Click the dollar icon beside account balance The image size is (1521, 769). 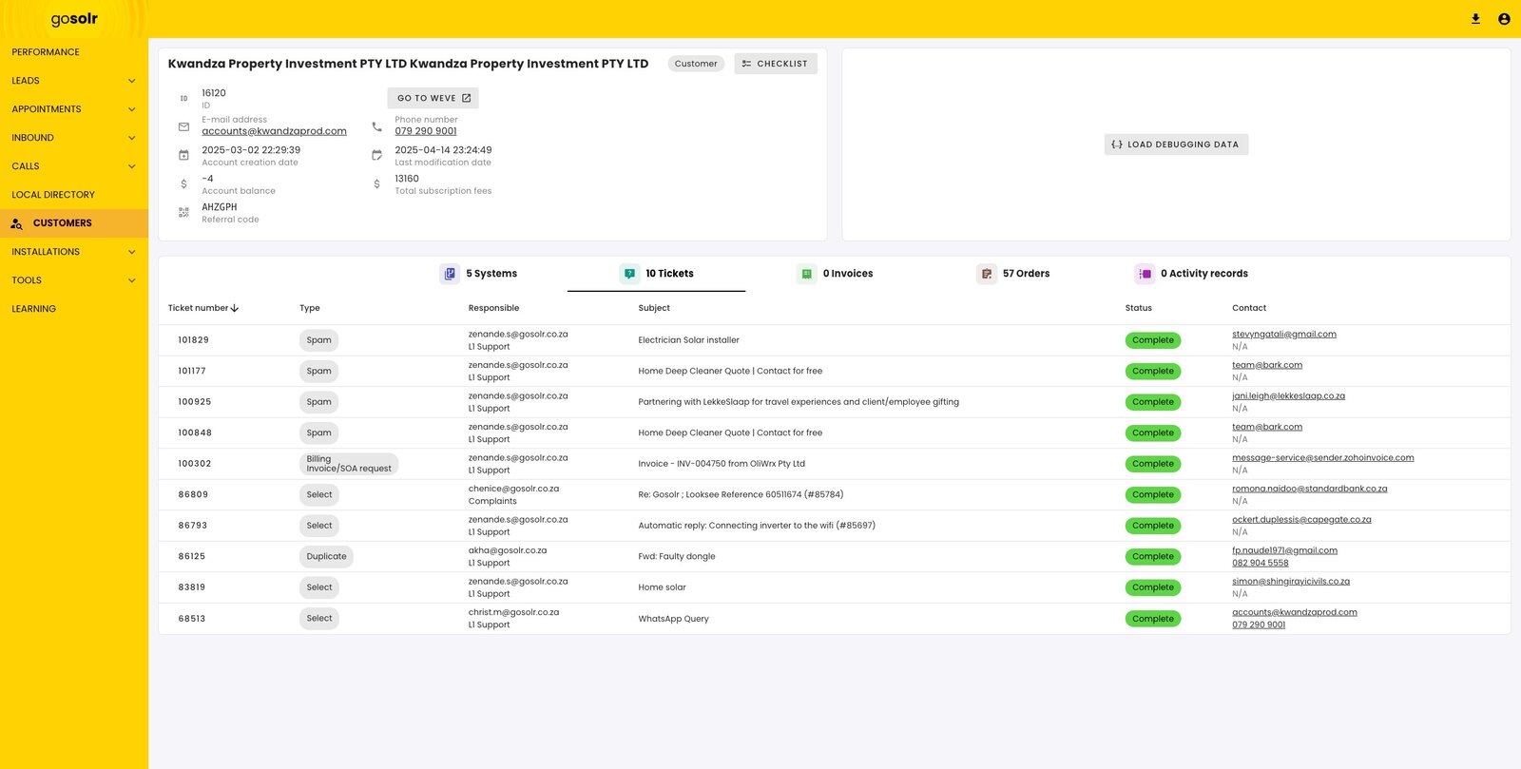click(183, 183)
